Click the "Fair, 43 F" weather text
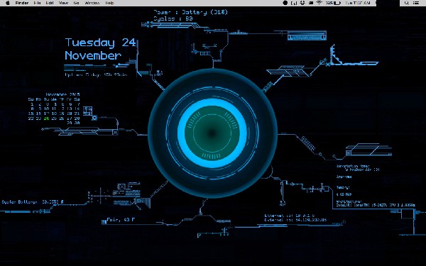This screenshot has width=426, height=266. [121, 220]
